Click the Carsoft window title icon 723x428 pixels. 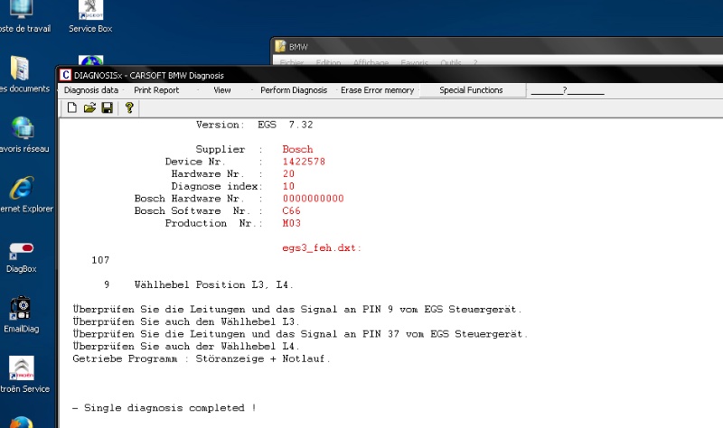click(65, 75)
